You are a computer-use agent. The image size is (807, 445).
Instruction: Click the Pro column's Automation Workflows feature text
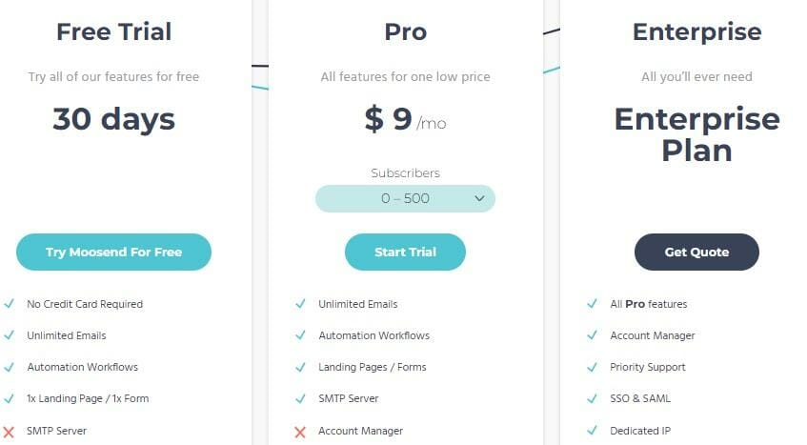tap(373, 335)
